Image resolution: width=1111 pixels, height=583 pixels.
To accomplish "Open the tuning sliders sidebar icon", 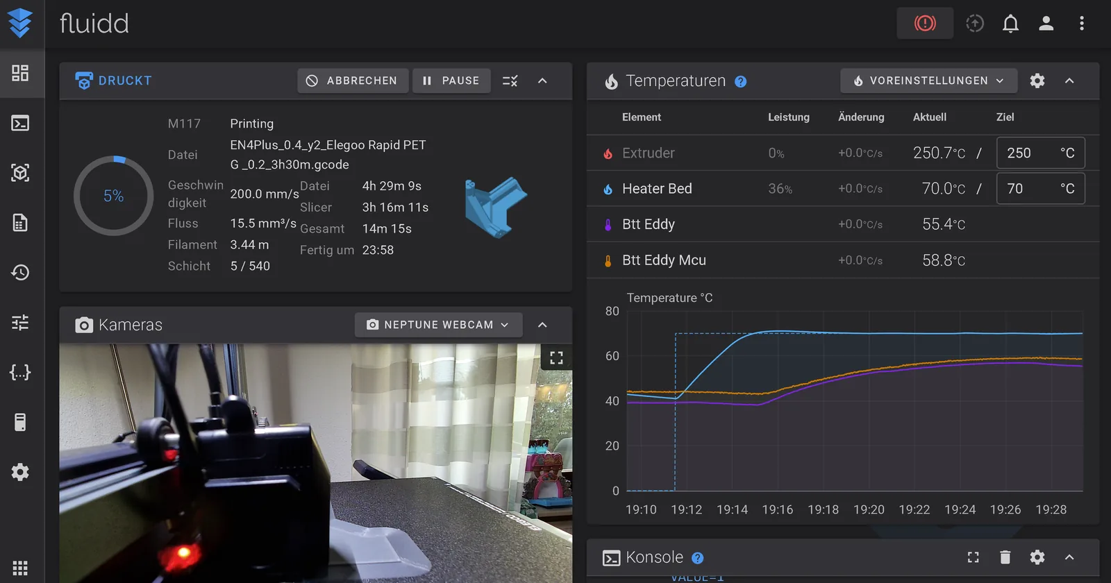I will (20, 322).
